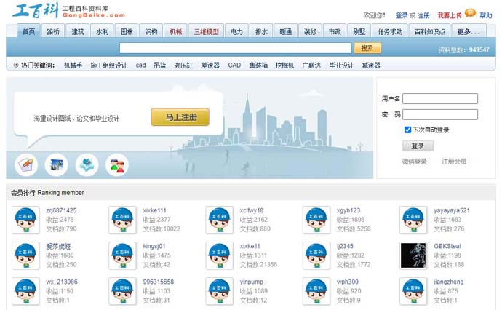
Task: Click the orange chat bubble icon beside 我要上传
Action: click(471, 14)
